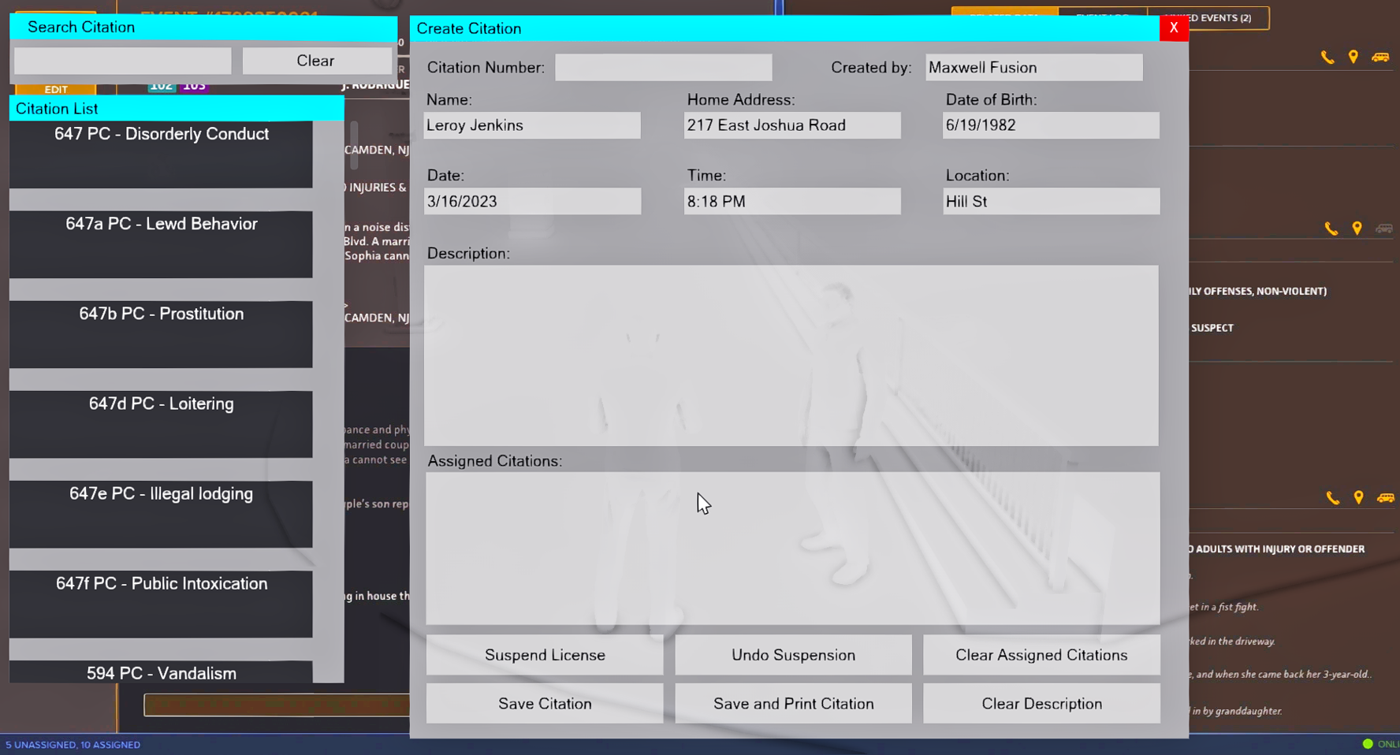Clear the citation search field
This screenshot has width=1400, height=755.
316,61
